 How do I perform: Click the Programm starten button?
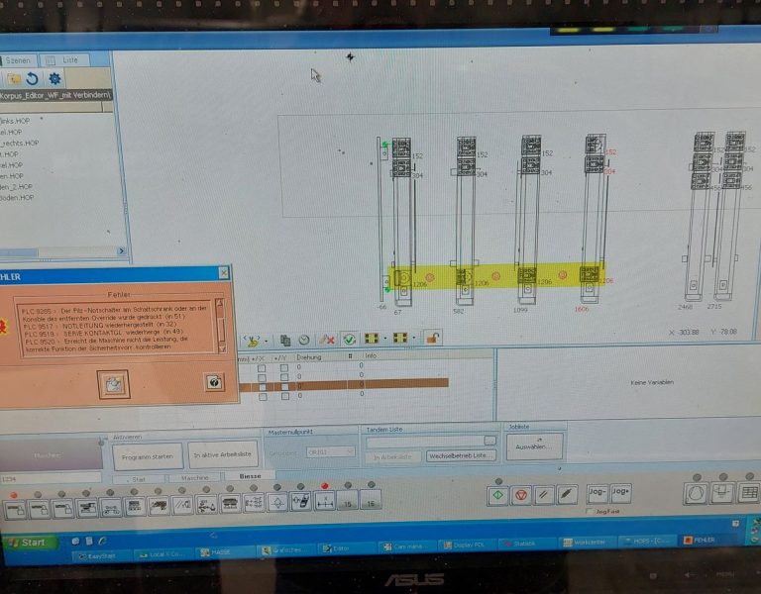point(148,456)
